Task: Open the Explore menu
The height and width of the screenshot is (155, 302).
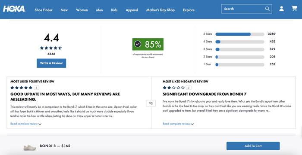Action: 189,10
